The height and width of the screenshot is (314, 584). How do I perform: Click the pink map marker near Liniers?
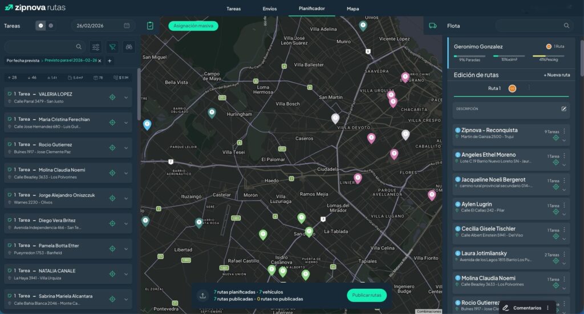358,178
